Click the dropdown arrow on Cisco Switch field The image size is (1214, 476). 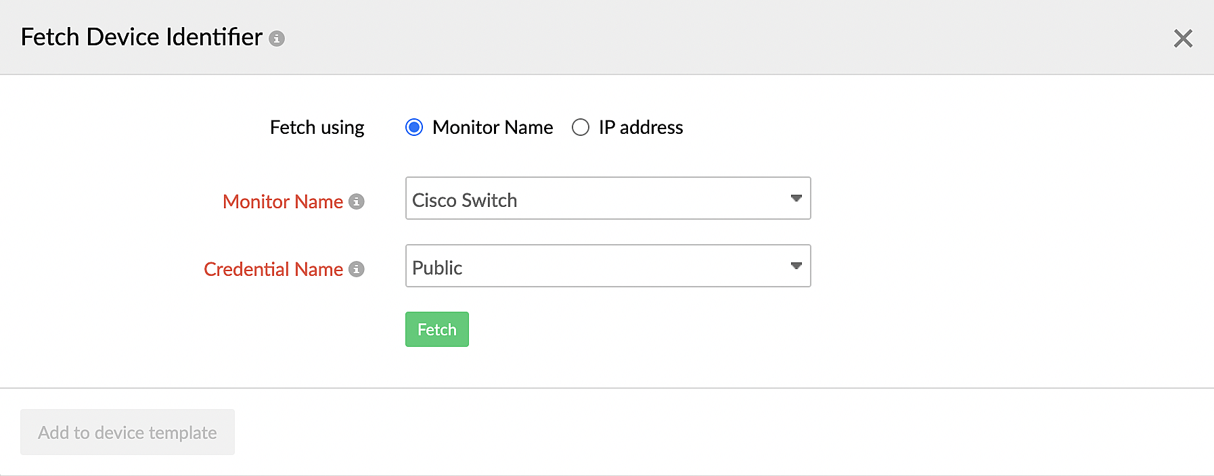(795, 199)
